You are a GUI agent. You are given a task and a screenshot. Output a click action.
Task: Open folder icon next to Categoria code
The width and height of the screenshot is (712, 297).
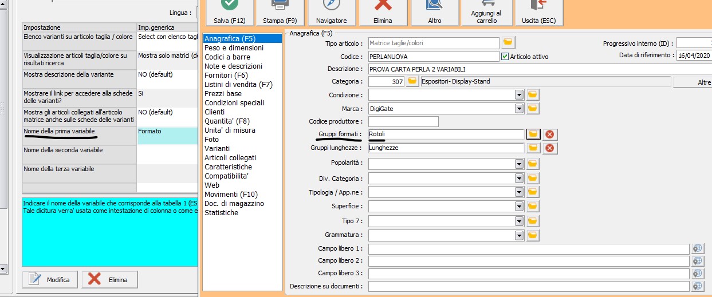[412, 81]
